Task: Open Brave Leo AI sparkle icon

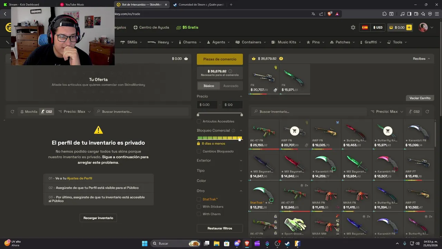Action: [423, 14]
